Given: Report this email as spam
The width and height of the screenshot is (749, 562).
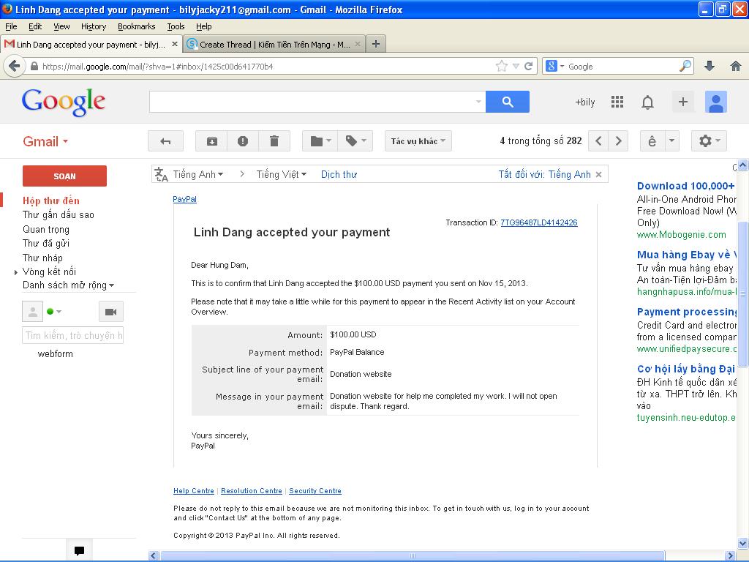Looking at the screenshot, I should pyautogui.click(x=243, y=141).
